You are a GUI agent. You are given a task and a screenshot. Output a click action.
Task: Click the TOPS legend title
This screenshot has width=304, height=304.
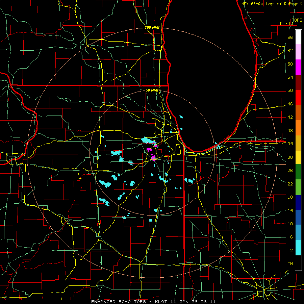(x=297, y=20)
